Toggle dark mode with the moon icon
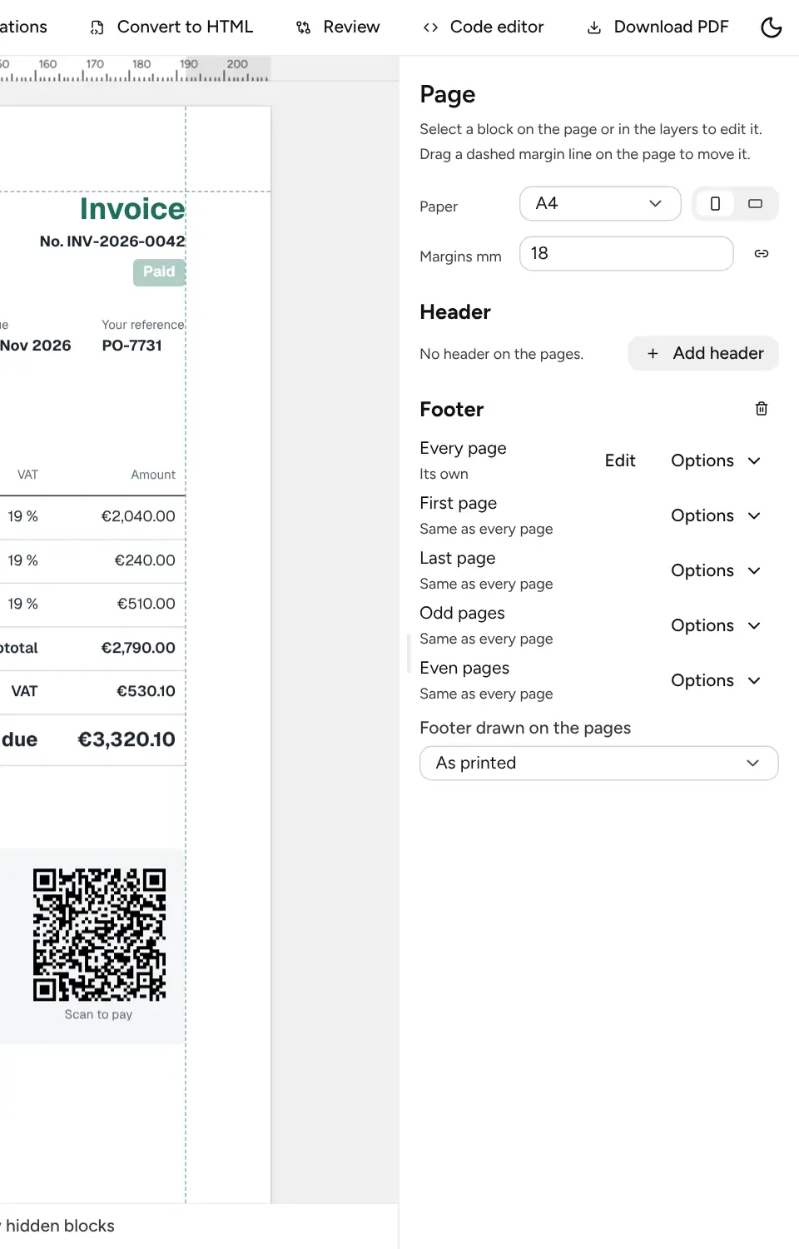Screen dimensions: 799x1249 point(772,27)
